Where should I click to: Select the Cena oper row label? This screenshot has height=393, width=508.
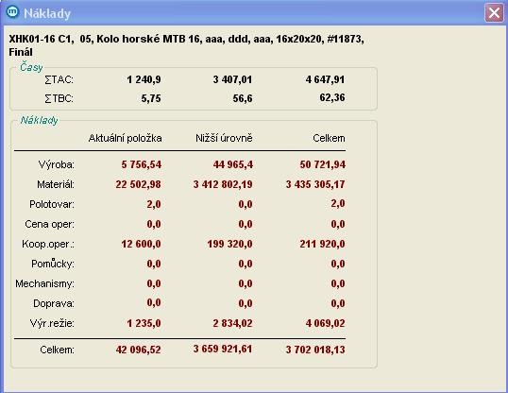49,224
